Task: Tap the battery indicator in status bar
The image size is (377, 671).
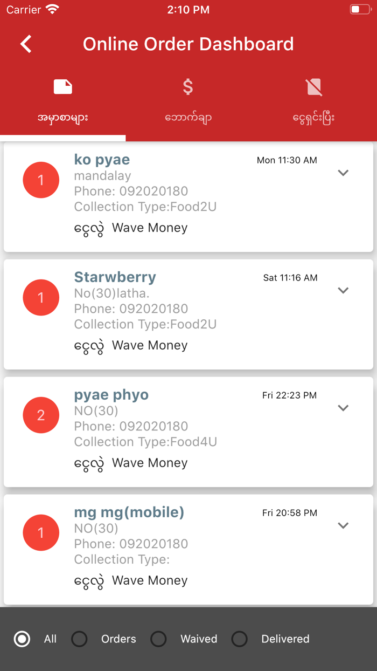Action: [359, 9]
